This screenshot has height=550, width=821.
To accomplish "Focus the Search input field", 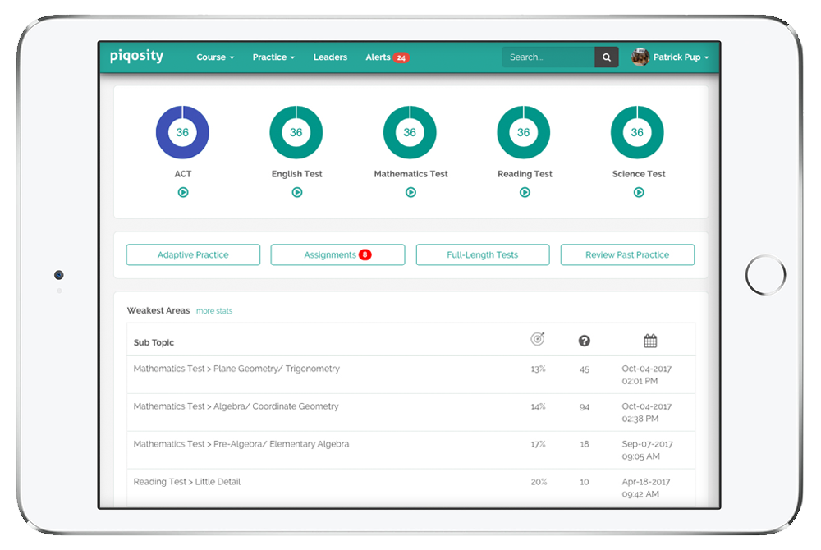I will 548,57.
